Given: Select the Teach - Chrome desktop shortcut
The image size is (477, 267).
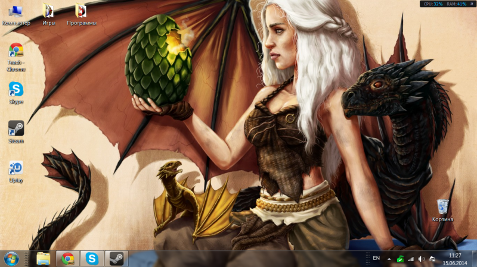Looking at the screenshot, I should (x=16, y=57).
